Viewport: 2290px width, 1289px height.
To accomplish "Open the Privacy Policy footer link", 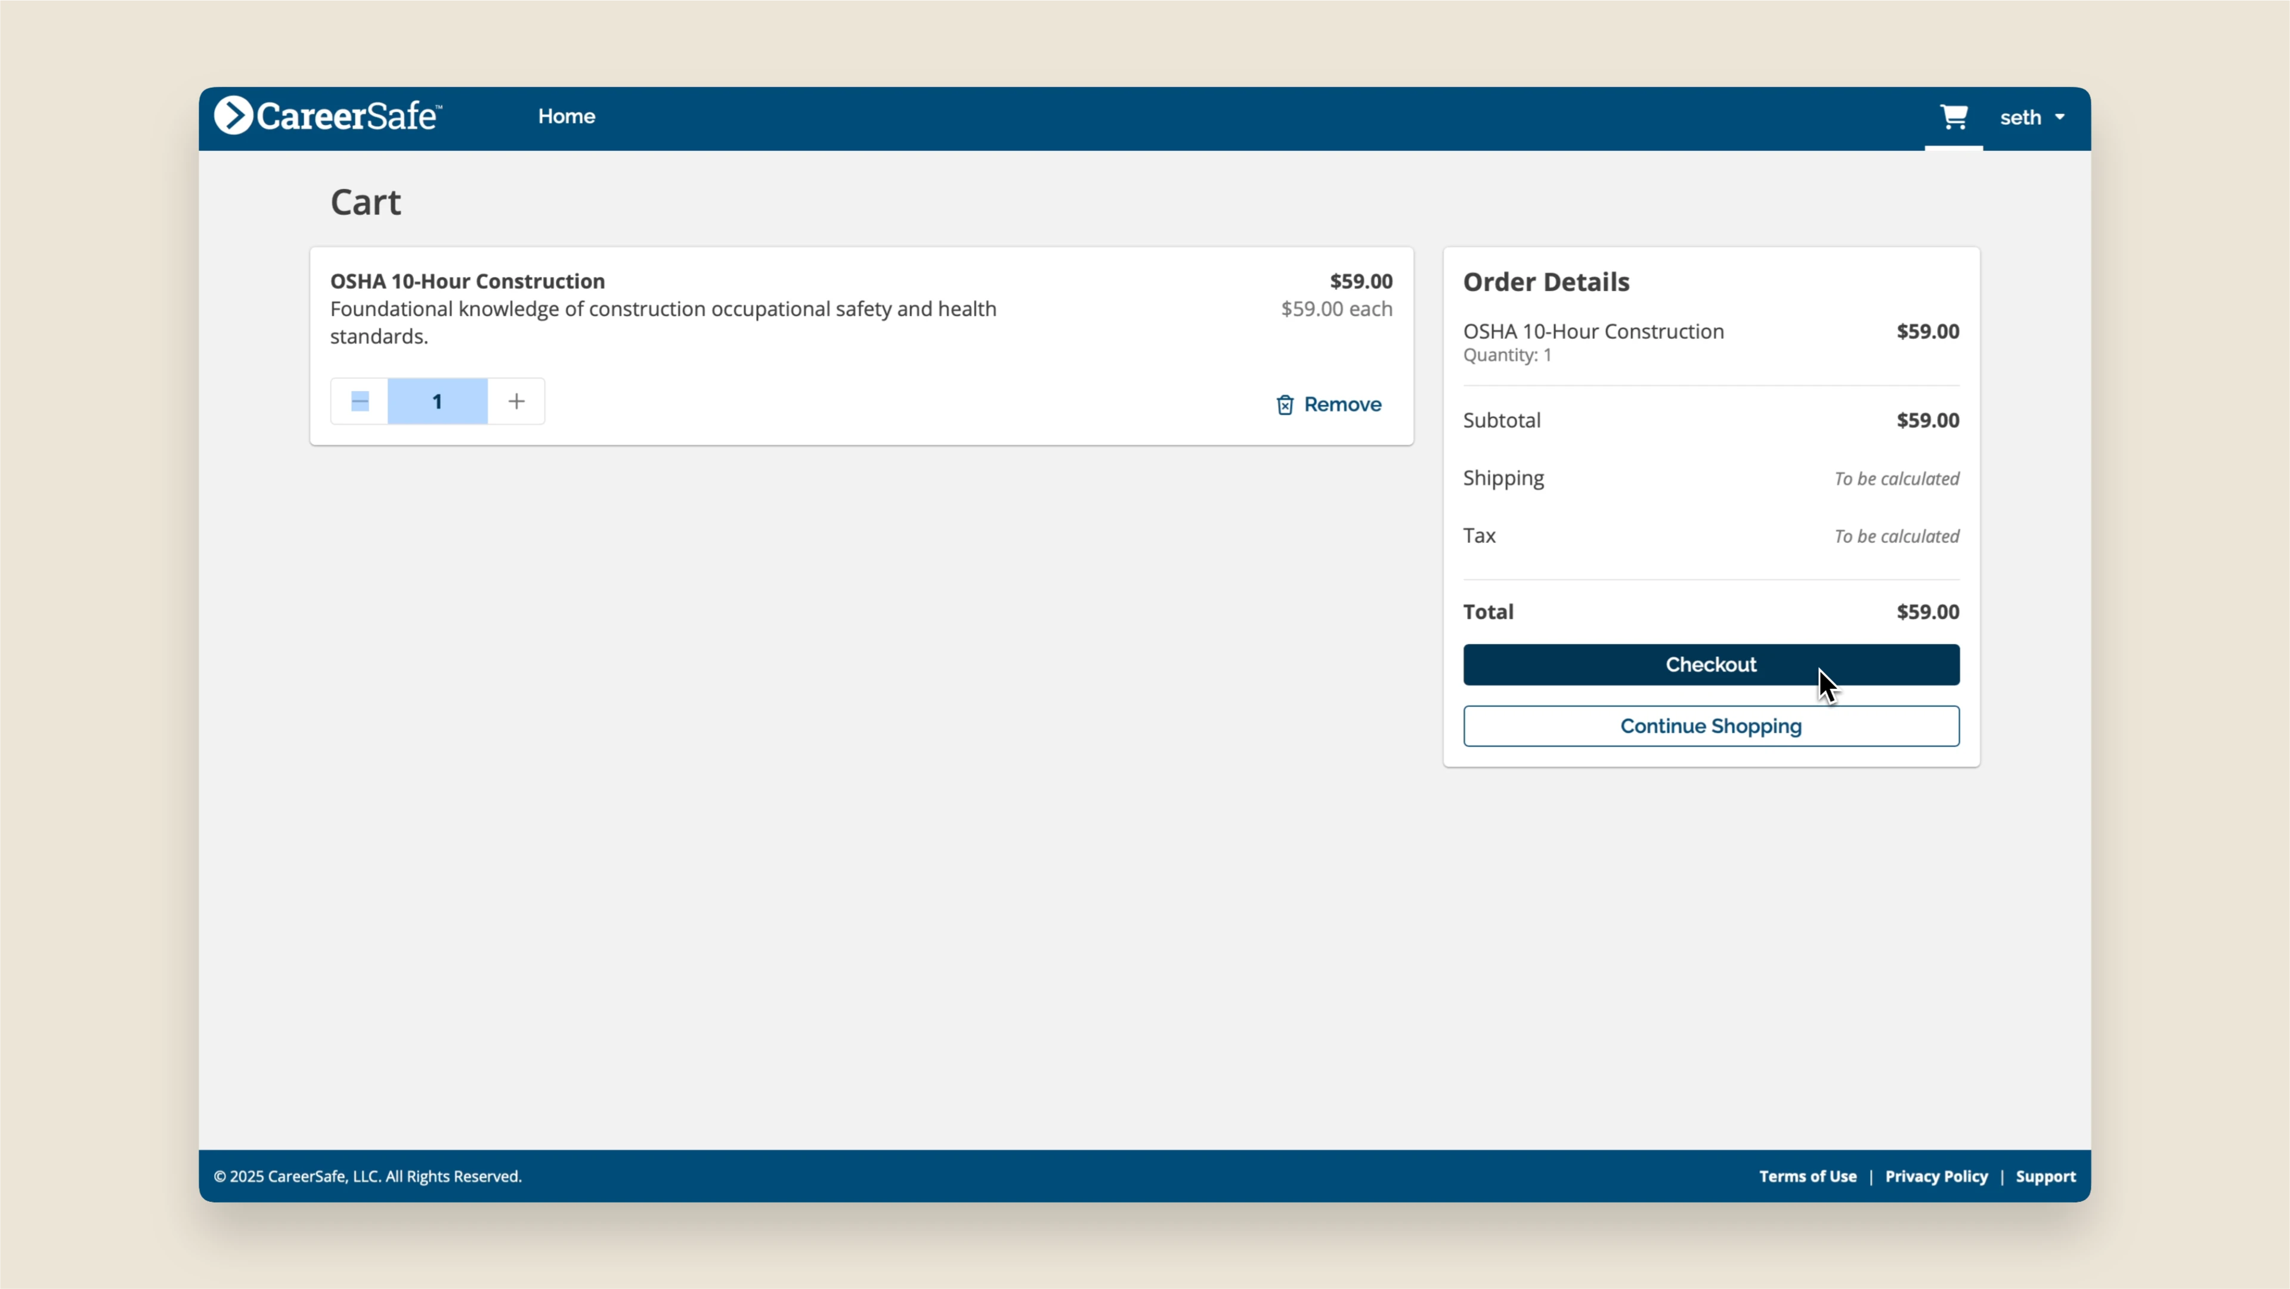I will (x=1936, y=1176).
